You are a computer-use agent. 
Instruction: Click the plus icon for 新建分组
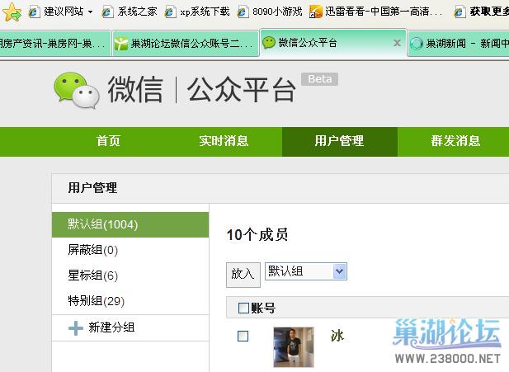[76, 327]
